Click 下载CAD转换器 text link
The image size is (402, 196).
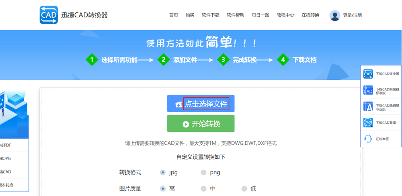(x=388, y=74)
